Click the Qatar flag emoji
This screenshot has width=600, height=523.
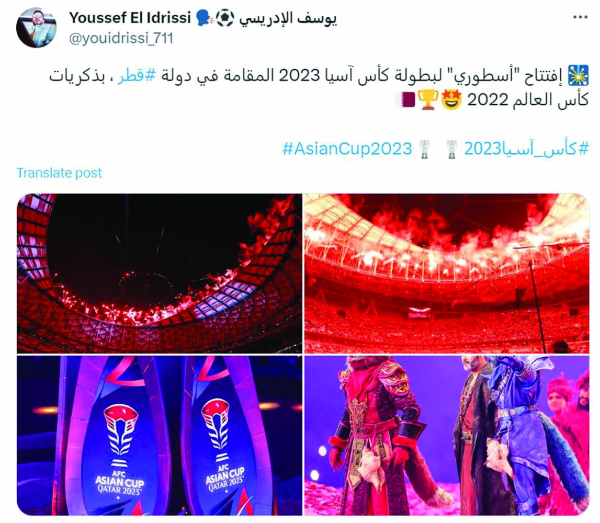click(x=405, y=99)
